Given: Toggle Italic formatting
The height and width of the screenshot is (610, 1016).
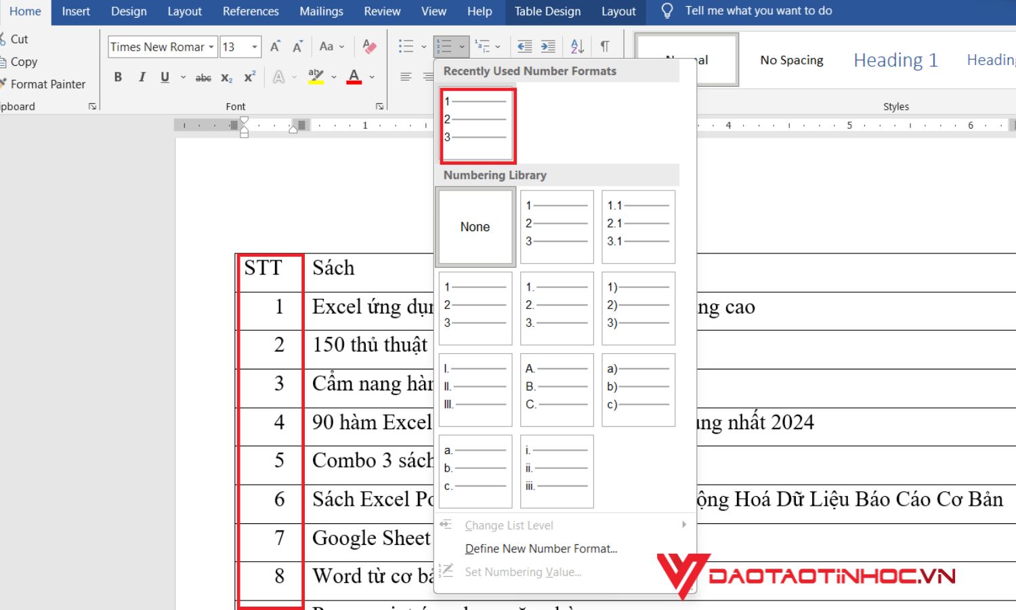Looking at the screenshot, I should click(142, 77).
